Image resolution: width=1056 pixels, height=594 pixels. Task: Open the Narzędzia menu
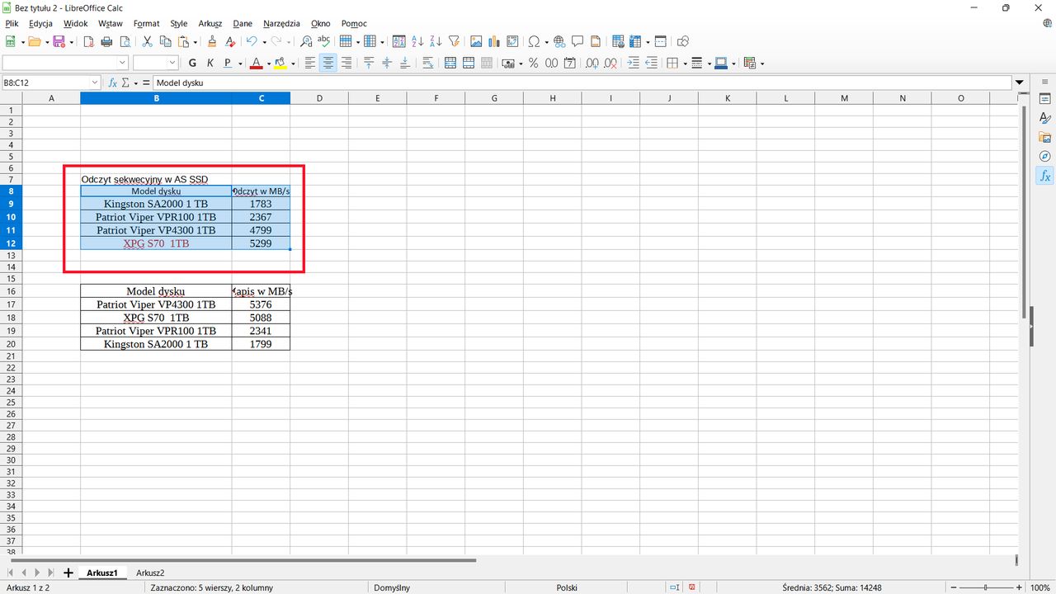[281, 24]
